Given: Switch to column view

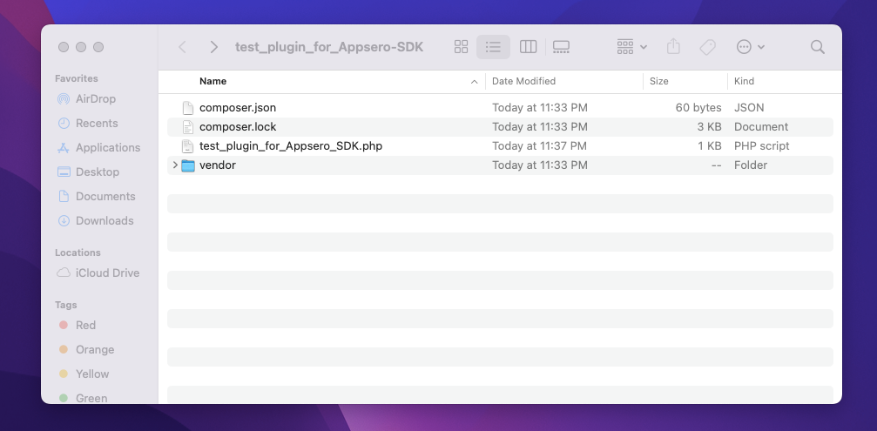Looking at the screenshot, I should point(528,47).
